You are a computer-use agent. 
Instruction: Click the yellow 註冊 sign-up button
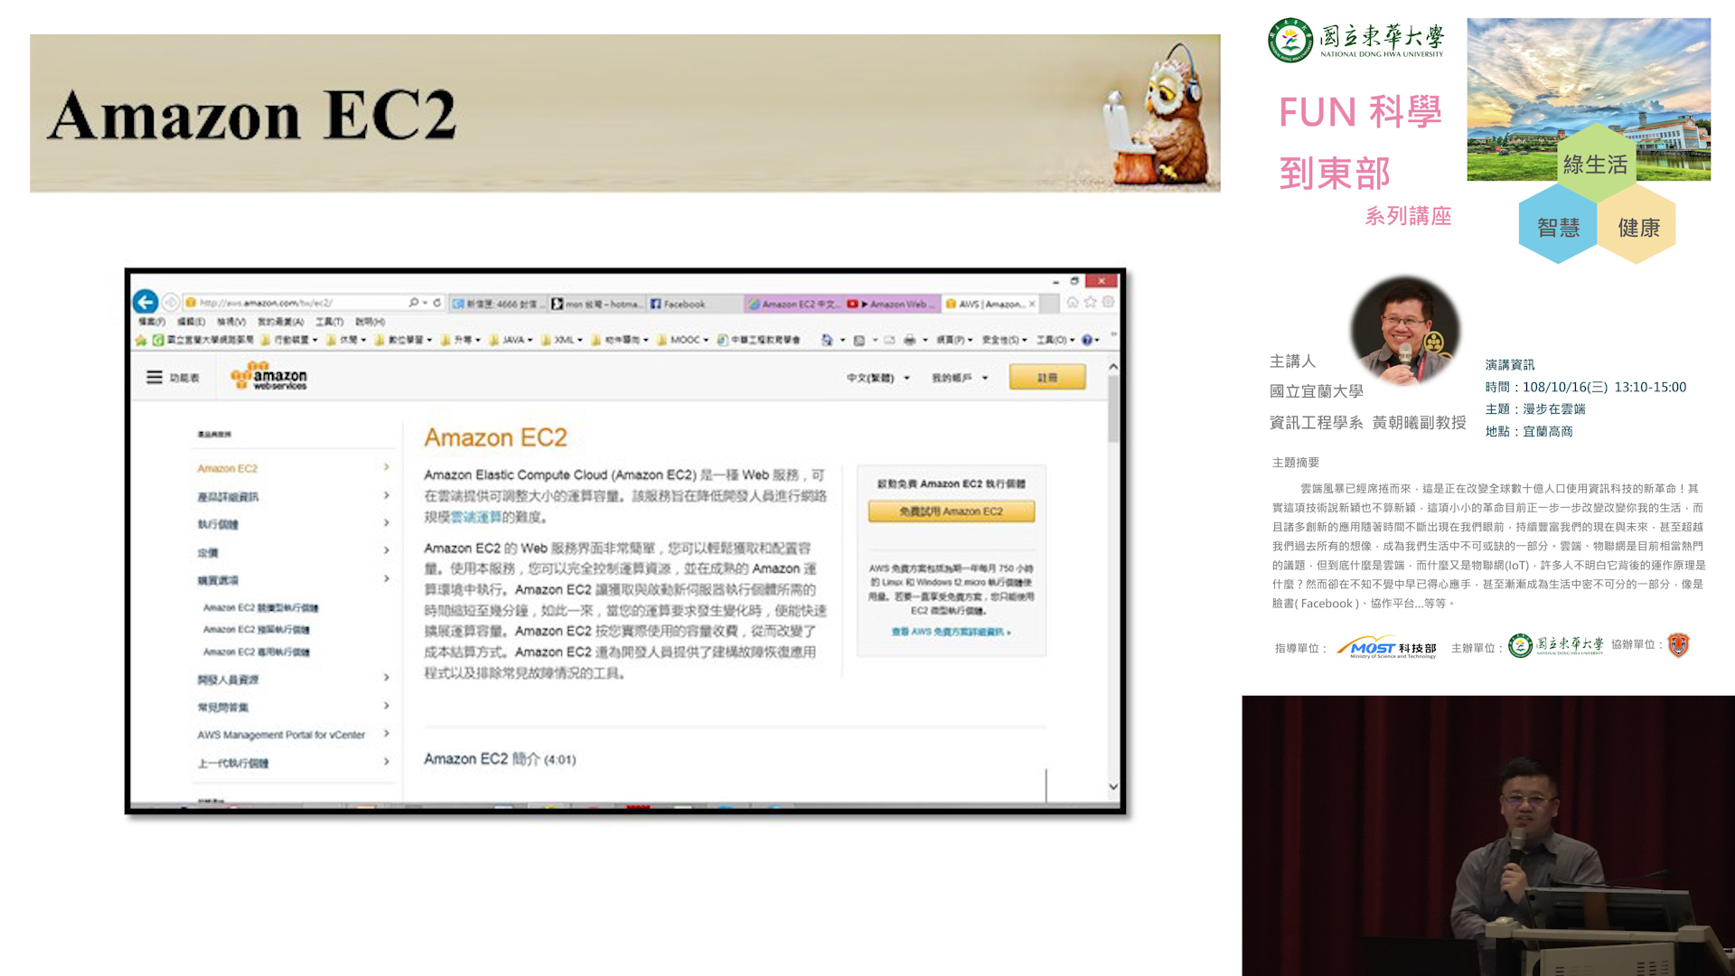(1047, 378)
